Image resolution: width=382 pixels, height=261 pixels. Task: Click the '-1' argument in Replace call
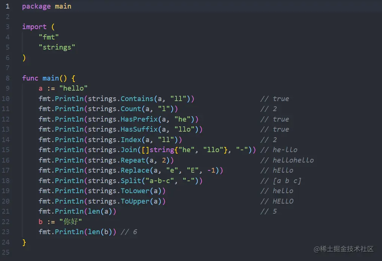[212, 170]
